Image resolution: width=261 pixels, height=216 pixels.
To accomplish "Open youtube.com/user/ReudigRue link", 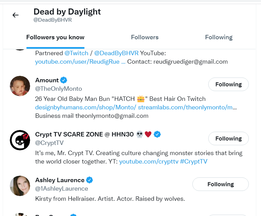I will click(80, 62).
